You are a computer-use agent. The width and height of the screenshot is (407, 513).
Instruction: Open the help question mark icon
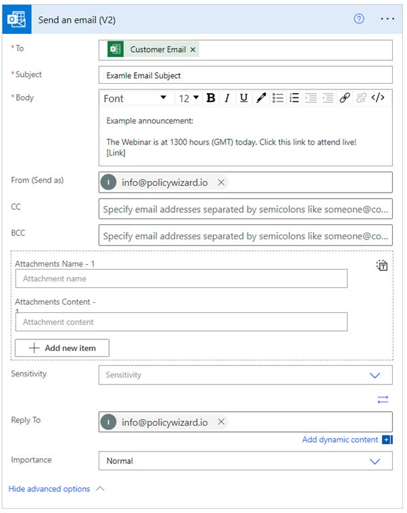click(360, 19)
